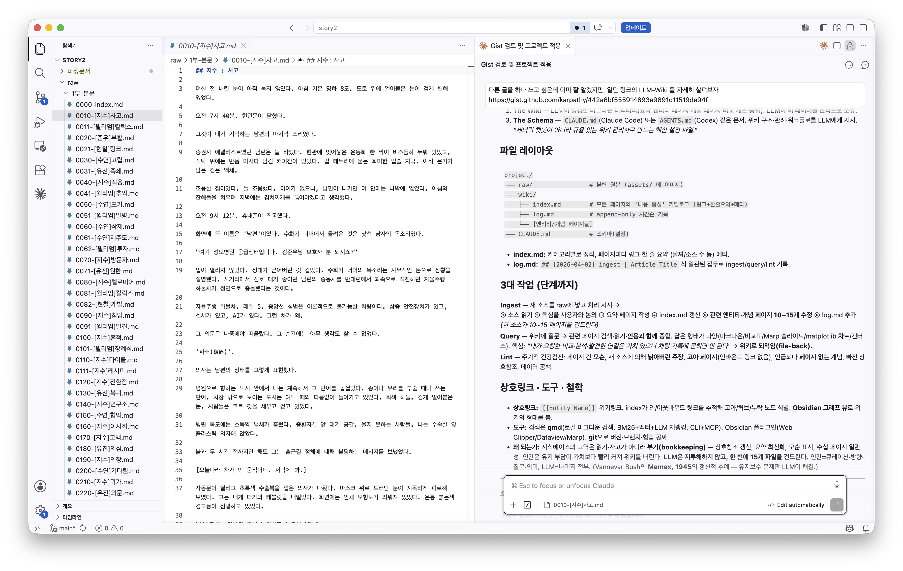This screenshot has width=903, height=571.
Task: Toggle primary side bar layout button
Action: point(824,28)
